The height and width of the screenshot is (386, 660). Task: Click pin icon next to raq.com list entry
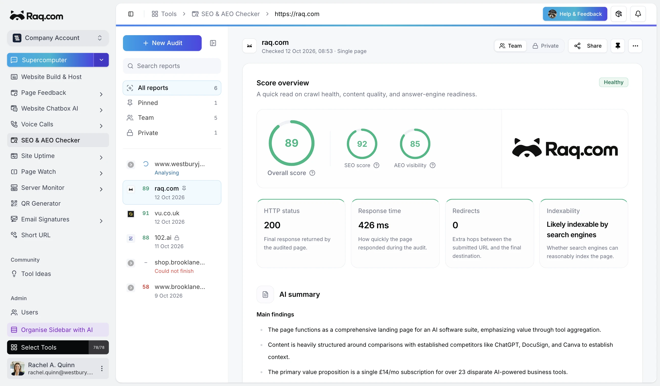click(x=184, y=189)
